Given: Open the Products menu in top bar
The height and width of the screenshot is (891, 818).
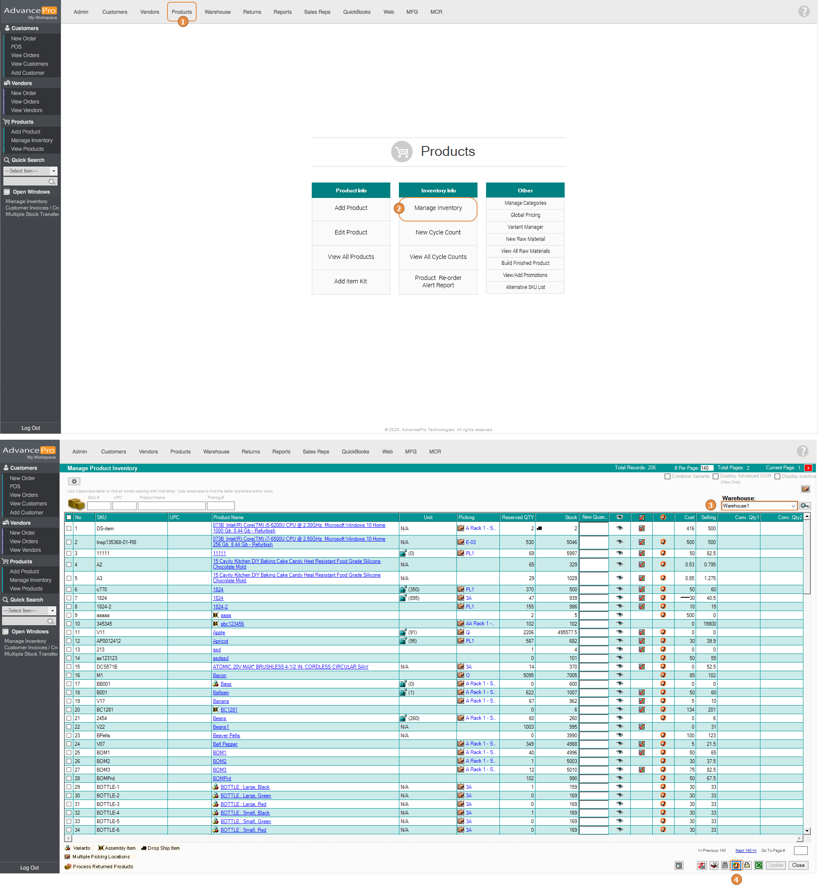Looking at the screenshot, I should pos(182,12).
